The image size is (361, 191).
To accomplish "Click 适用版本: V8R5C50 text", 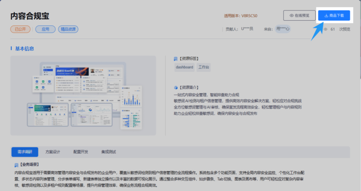I will pos(241,16).
